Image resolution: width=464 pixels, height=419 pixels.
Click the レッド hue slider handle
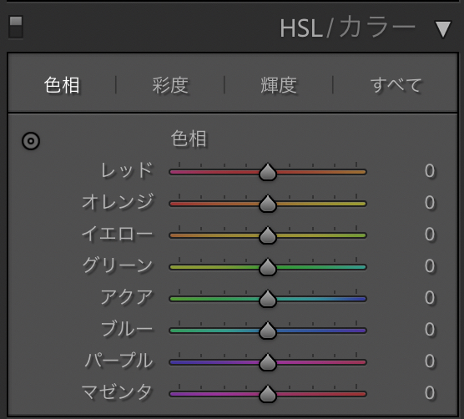point(268,172)
